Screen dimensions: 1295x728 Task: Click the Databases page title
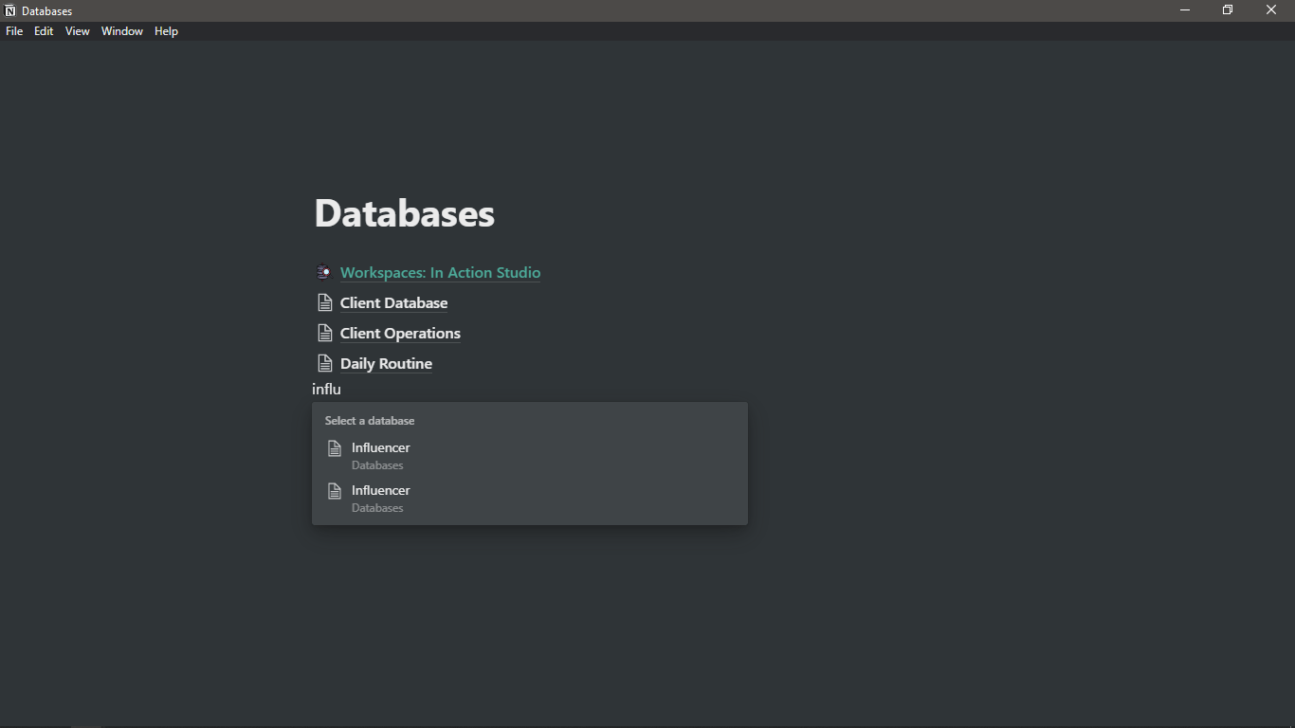click(405, 213)
